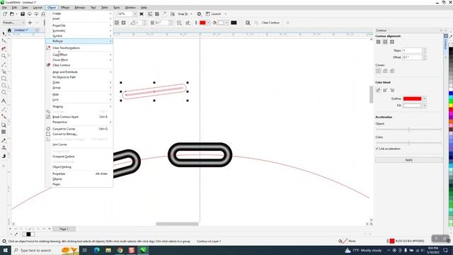Click the Untitled-1 document tab
The height and width of the screenshot is (255, 453).
pos(21,30)
